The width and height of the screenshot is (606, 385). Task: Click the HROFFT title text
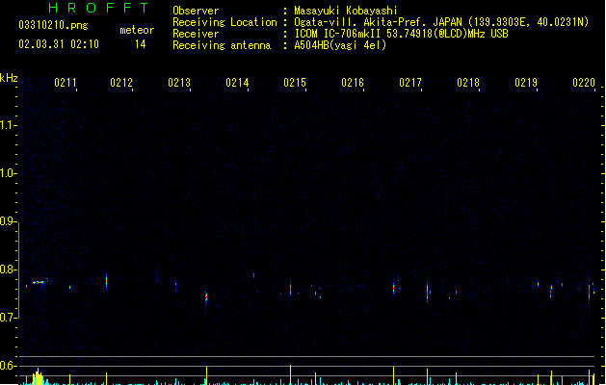click(x=99, y=8)
